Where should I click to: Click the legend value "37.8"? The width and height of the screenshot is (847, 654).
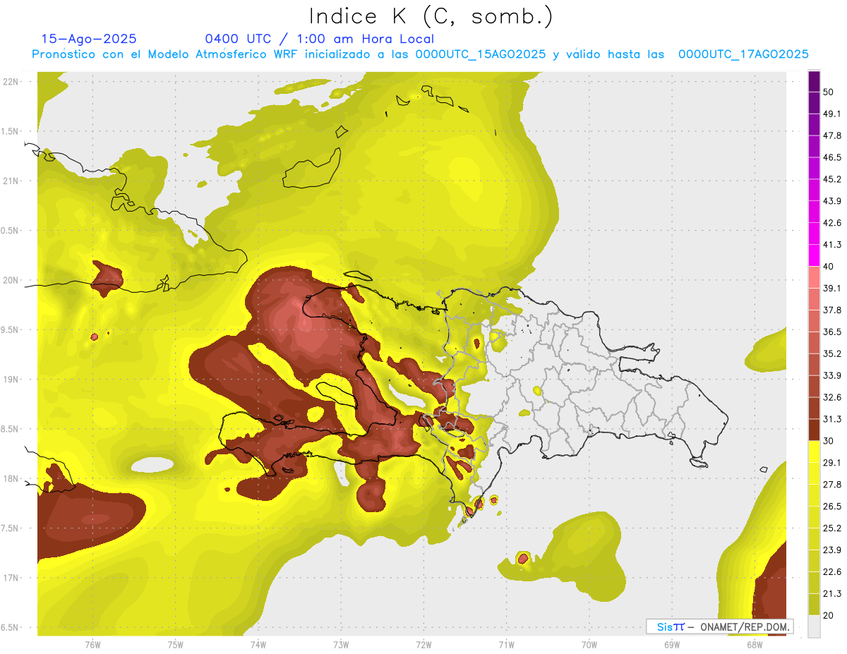[832, 310]
